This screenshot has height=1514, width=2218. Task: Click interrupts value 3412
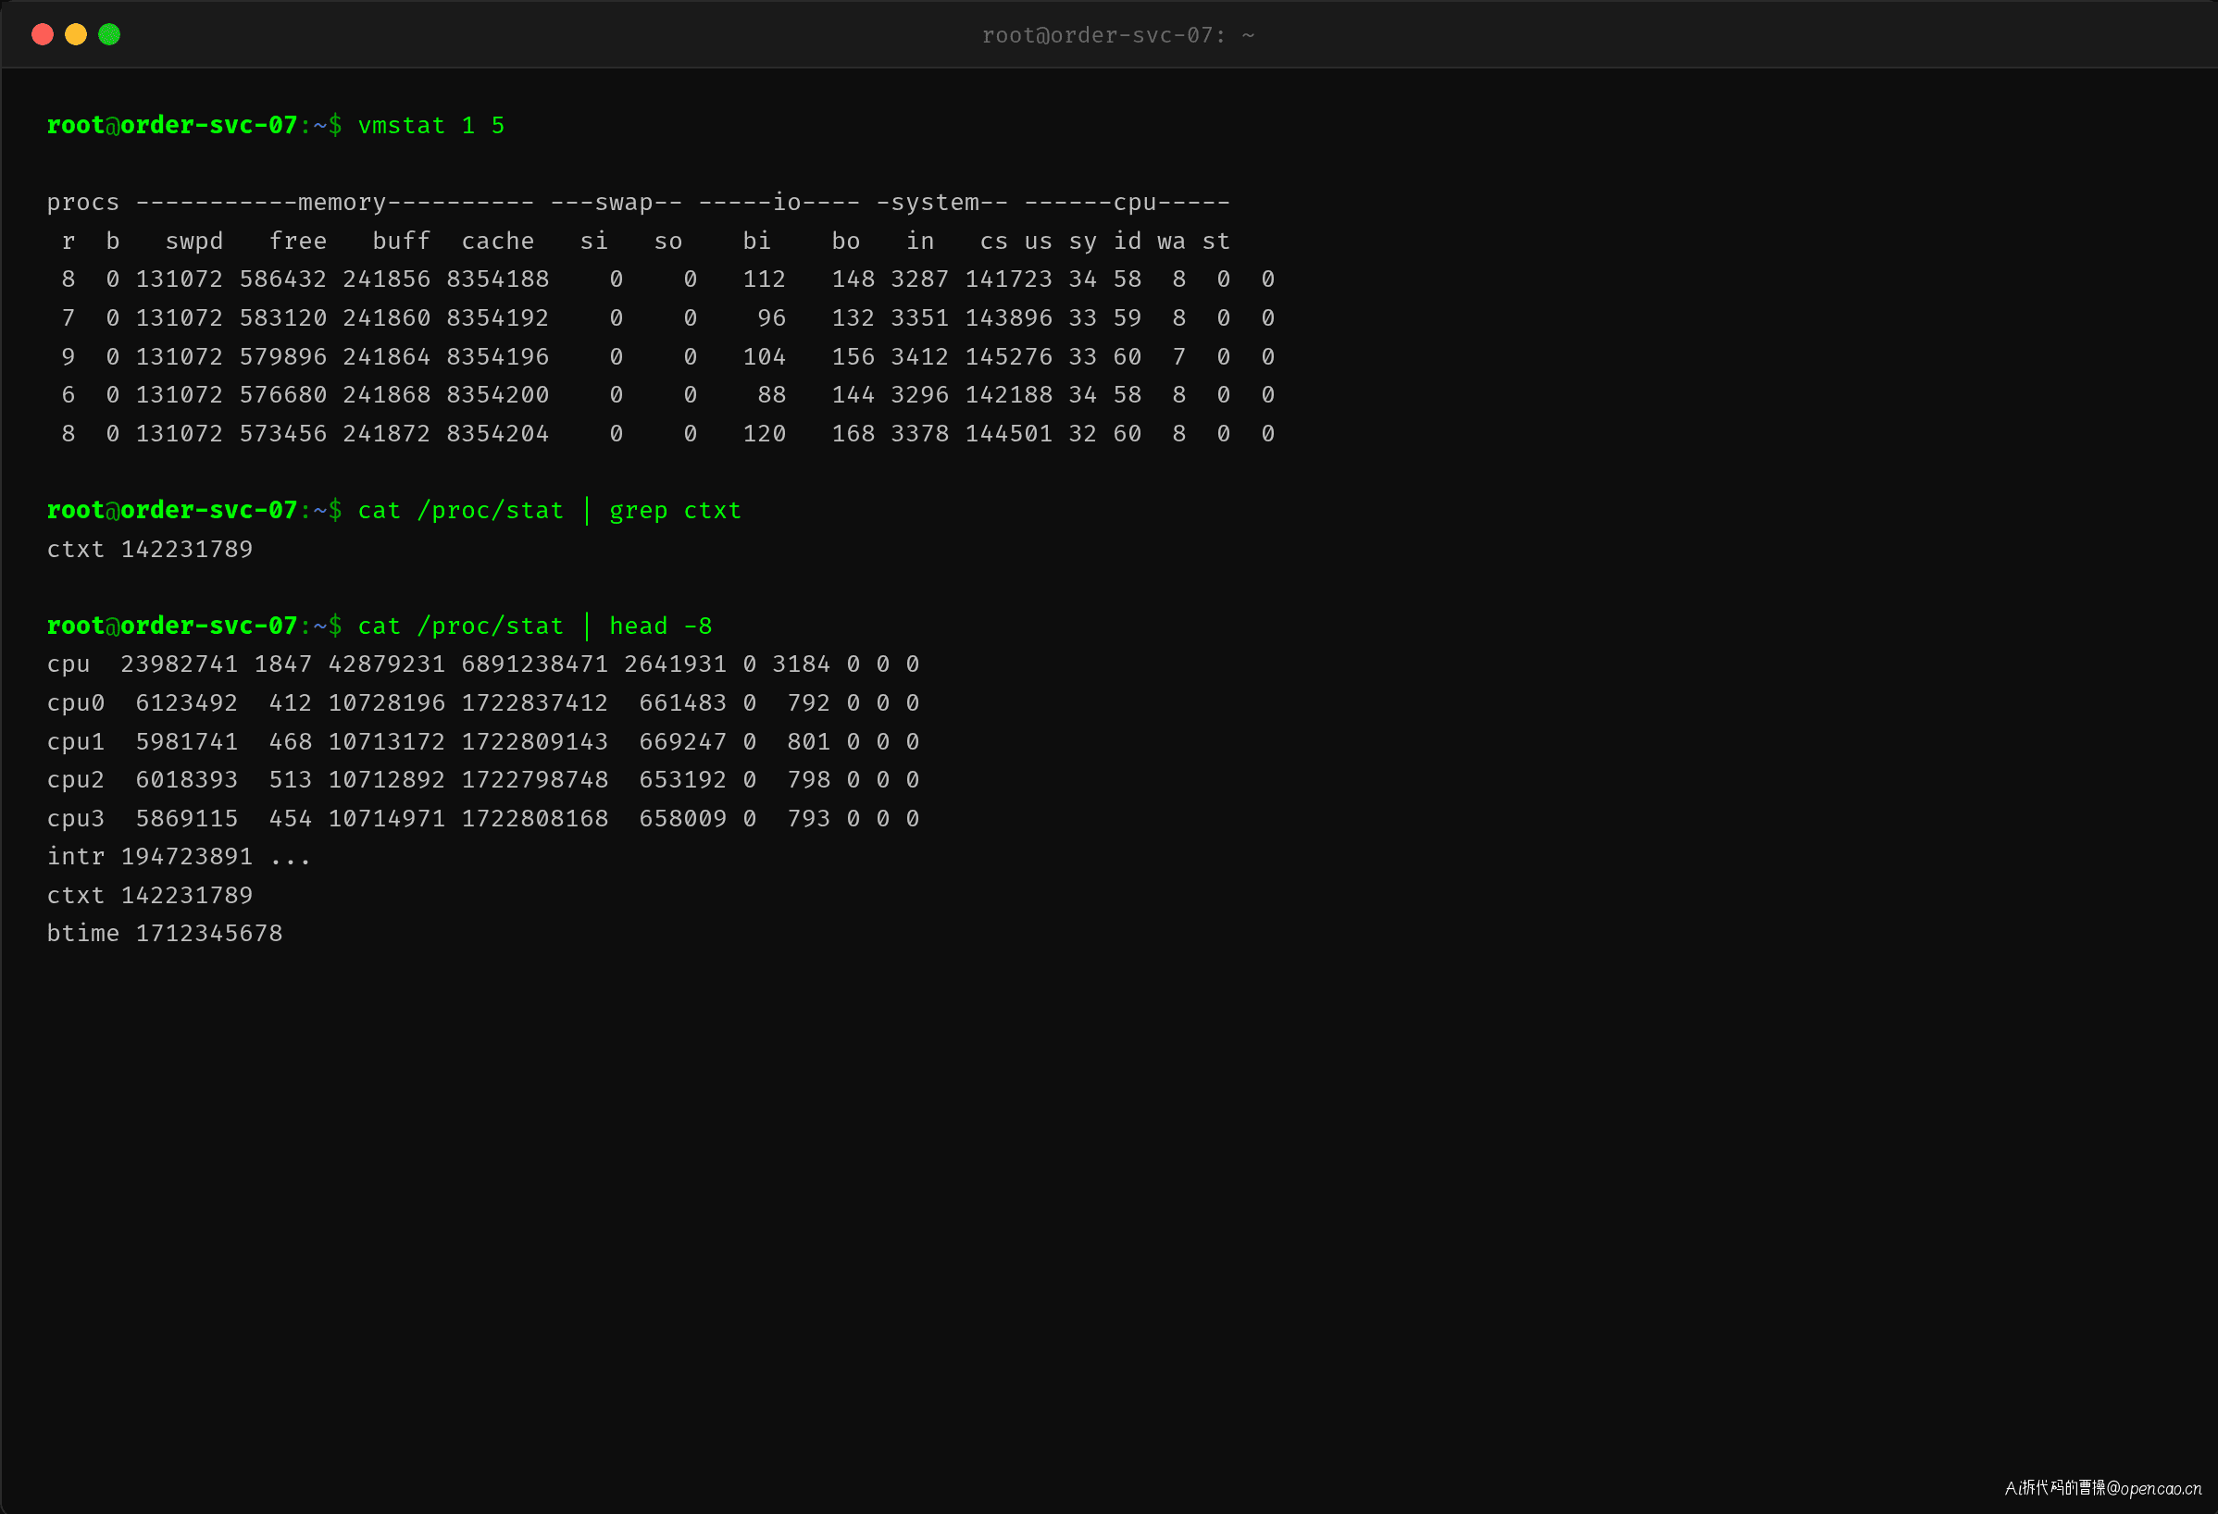pos(920,357)
